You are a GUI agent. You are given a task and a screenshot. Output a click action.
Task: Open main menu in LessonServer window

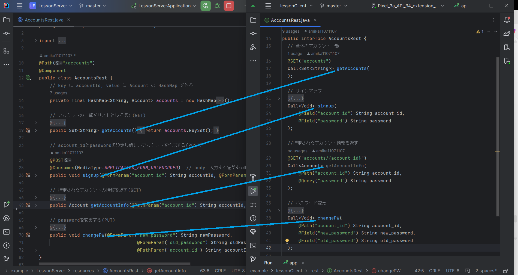click(x=19, y=6)
